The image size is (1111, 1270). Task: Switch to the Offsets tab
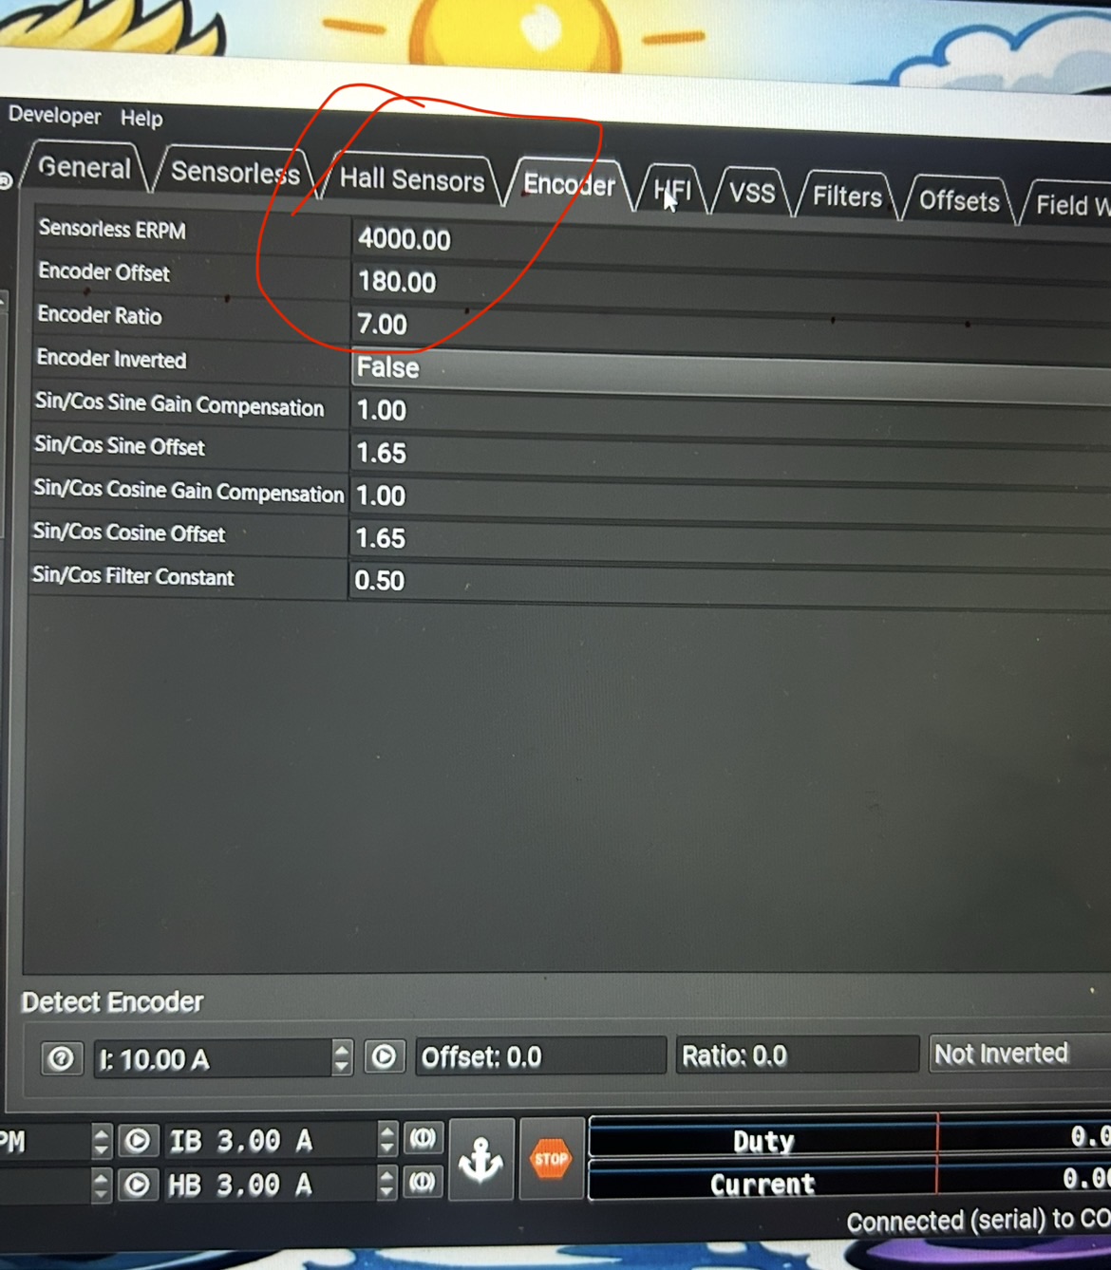pos(959,201)
